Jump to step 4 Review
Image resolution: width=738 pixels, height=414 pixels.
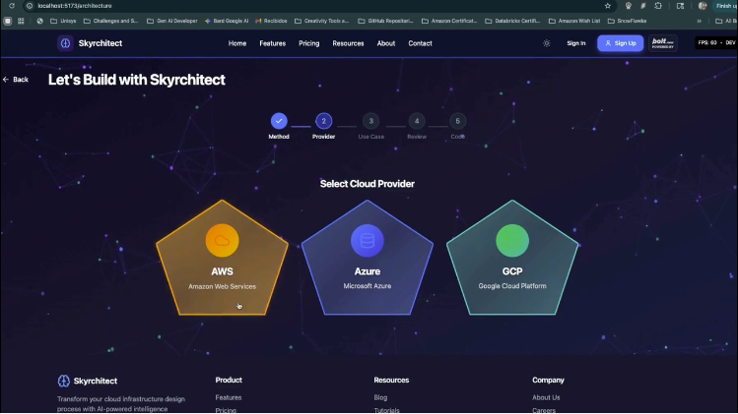click(417, 121)
